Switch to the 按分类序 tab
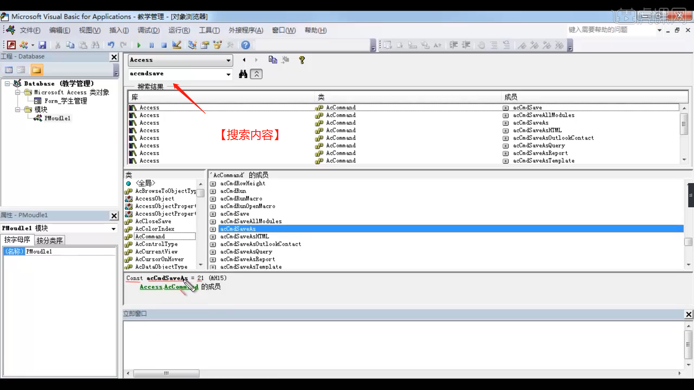The height and width of the screenshot is (390, 694). pos(50,240)
